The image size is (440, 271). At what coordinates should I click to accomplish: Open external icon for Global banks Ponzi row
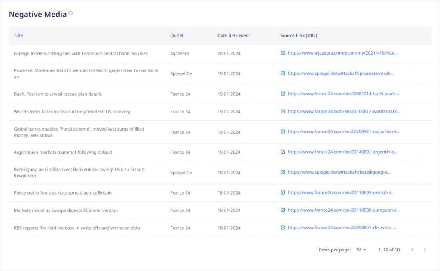coord(283,131)
